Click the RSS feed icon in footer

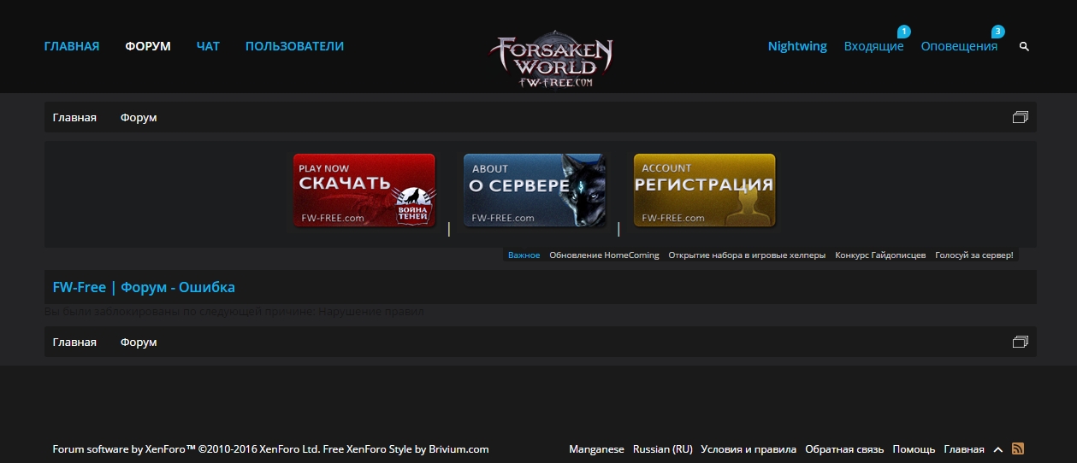[x=1018, y=448]
